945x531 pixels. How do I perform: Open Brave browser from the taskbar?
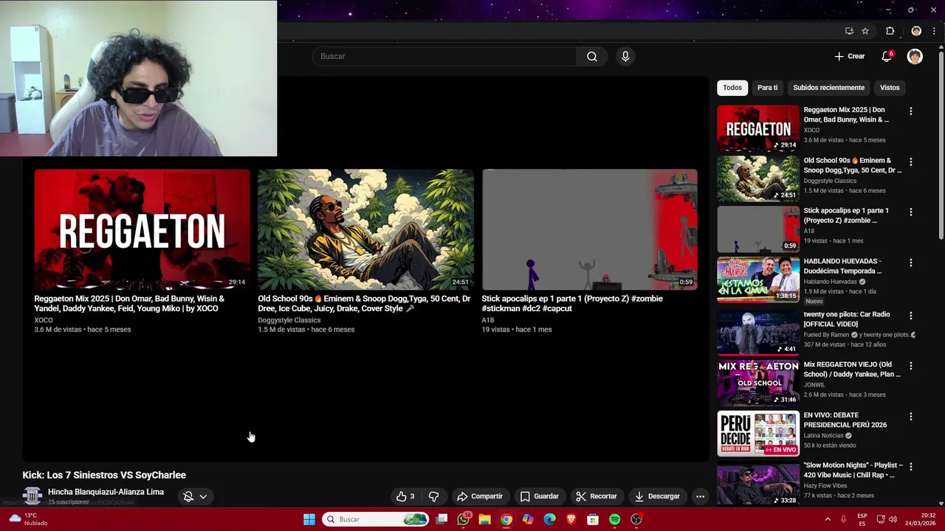coord(571,519)
